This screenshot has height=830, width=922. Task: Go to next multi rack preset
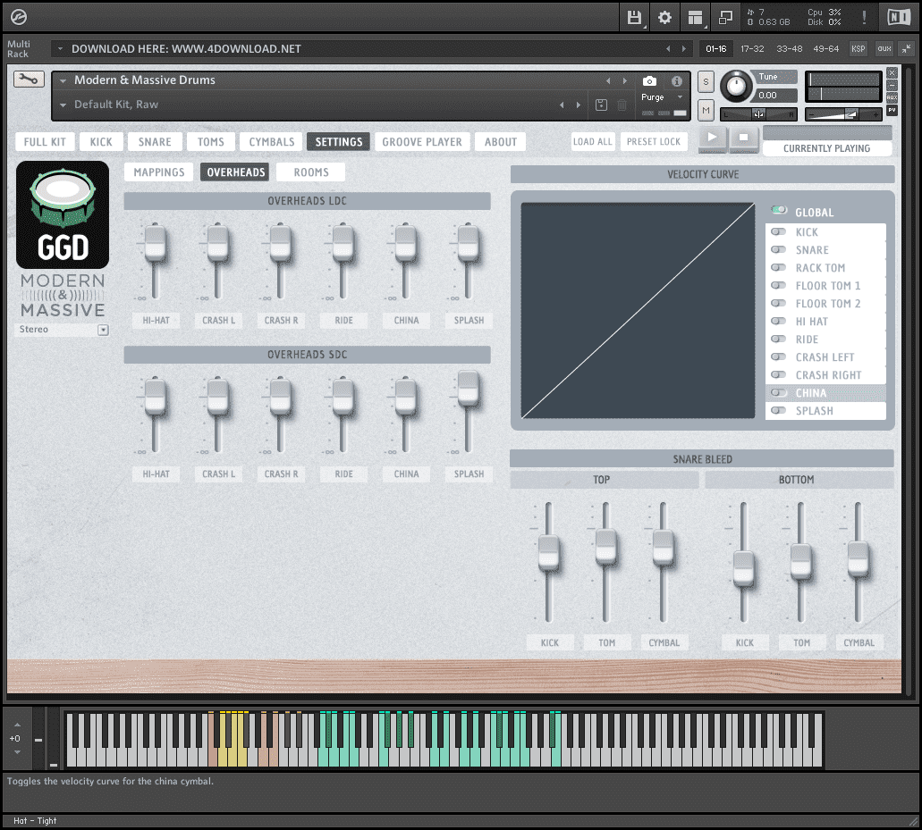(683, 49)
